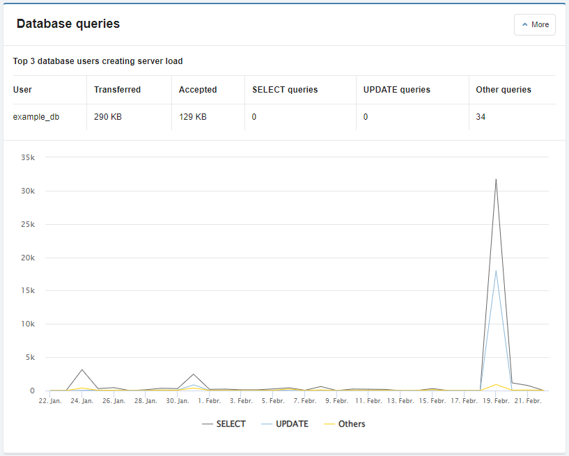The width and height of the screenshot is (569, 456).
Task: Click the blue UPDATE legend line marker
Action: tap(267, 424)
